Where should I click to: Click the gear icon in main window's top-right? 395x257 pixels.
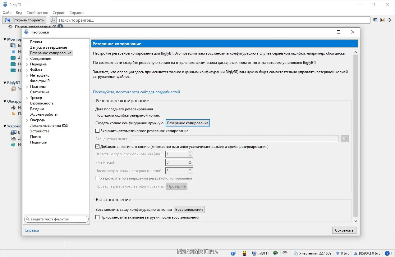click(x=389, y=20)
